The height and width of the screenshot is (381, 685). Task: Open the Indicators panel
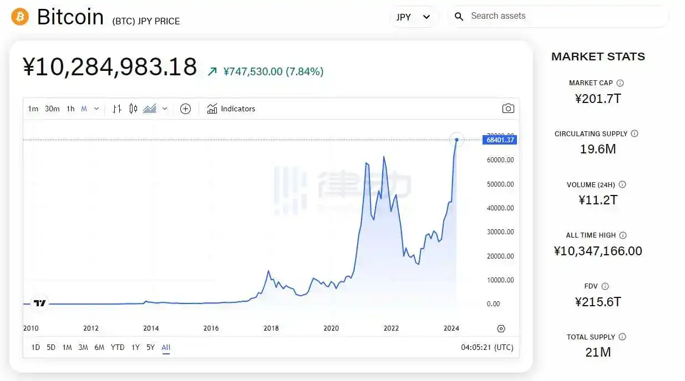(231, 109)
